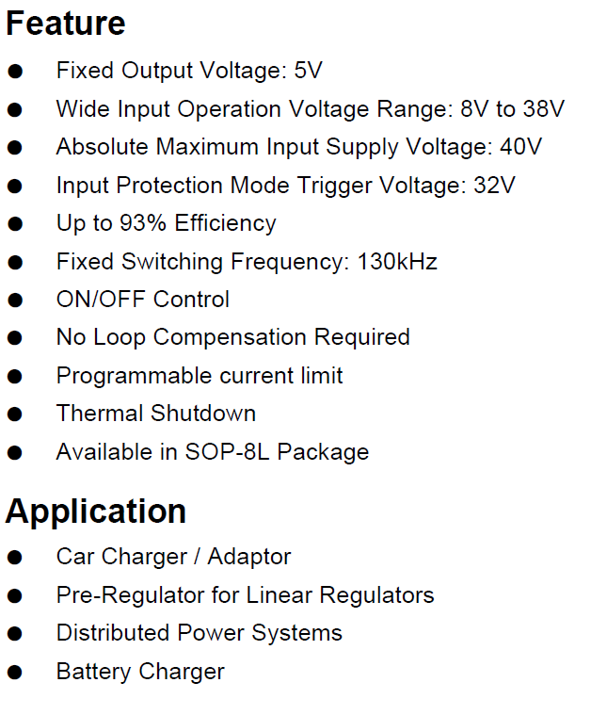Viewport: 591px width, 715px height.
Task: Click Available in SOP-8L Package text
Action: click(213, 453)
